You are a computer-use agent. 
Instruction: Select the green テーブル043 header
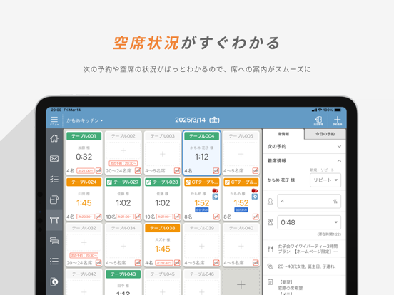[123, 274]
